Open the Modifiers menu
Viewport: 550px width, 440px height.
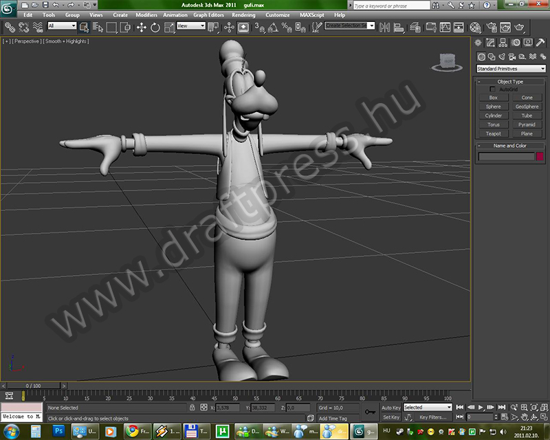point(146,14)
